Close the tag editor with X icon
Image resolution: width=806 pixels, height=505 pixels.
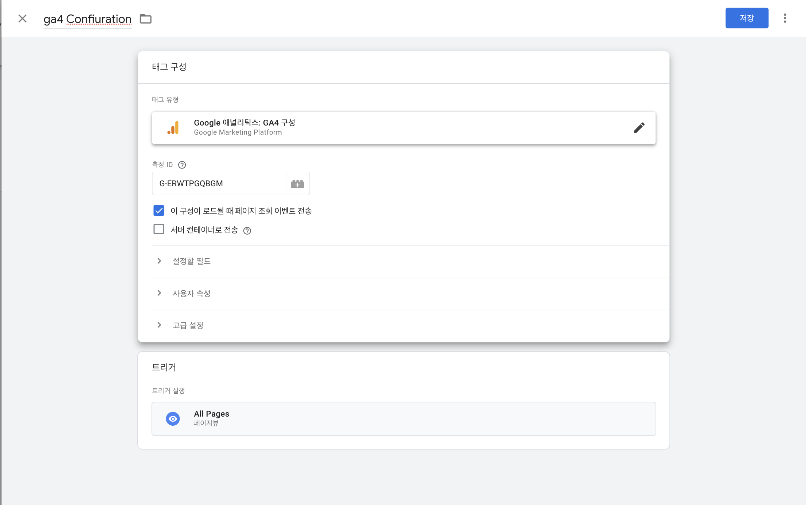(x=23, y=19)
